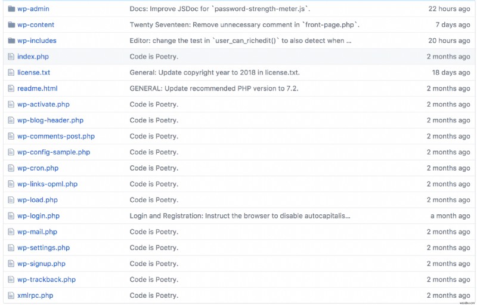Open the index.php file link

pos(33,57)
